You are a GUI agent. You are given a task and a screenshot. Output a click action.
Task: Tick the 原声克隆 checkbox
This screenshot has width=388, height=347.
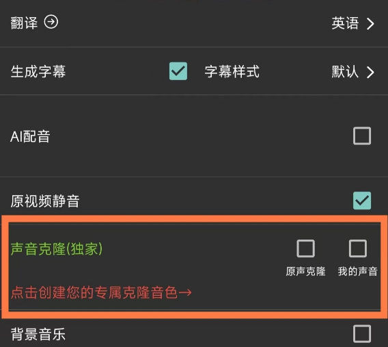(305, 248)
